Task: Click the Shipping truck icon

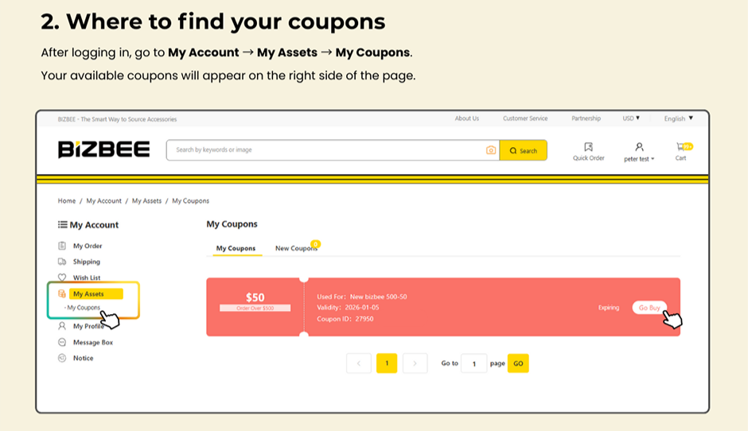Action: (x=62, y=262)
